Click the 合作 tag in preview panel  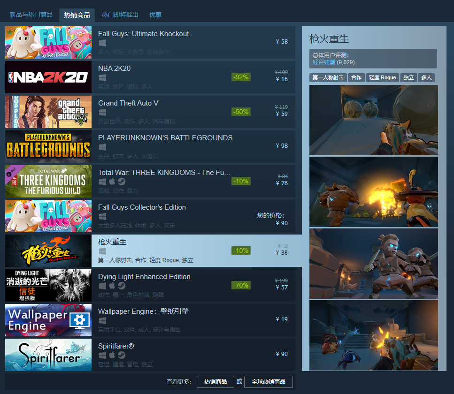tap(356, 77)
